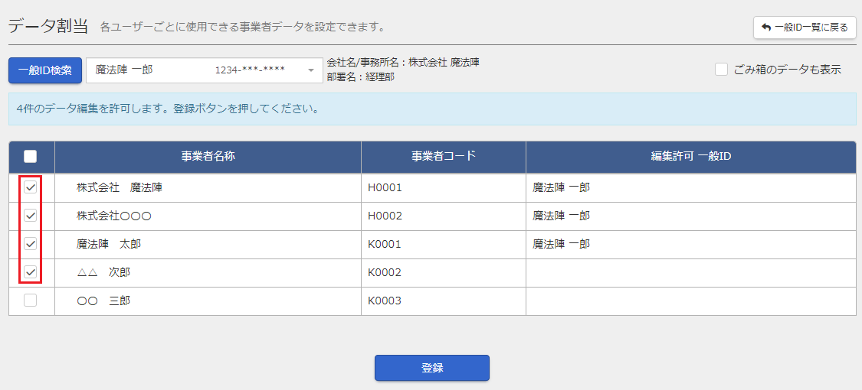Screen dimensions: 862x390
Task: Click the back arrow icon in 一般ID一覧に戻る
Action: click(766, 28)
